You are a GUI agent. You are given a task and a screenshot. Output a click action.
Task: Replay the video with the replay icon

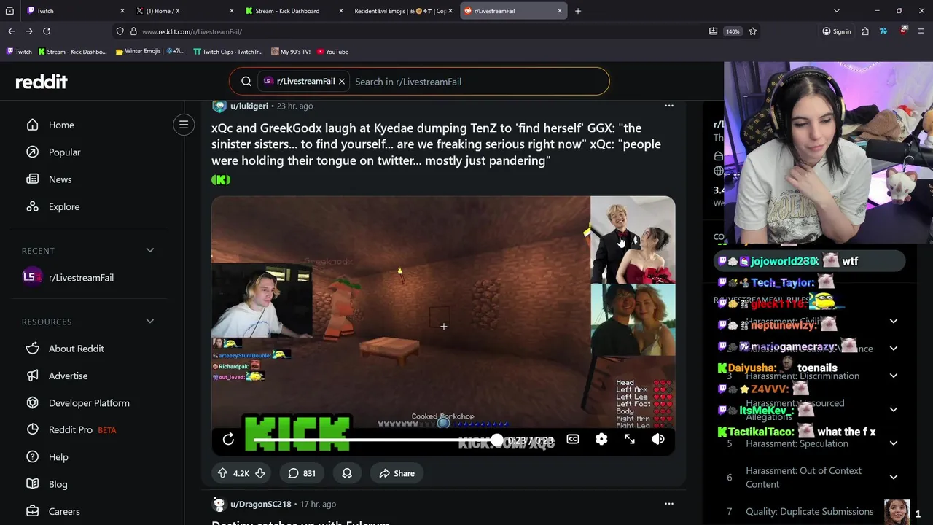[228, 439]
